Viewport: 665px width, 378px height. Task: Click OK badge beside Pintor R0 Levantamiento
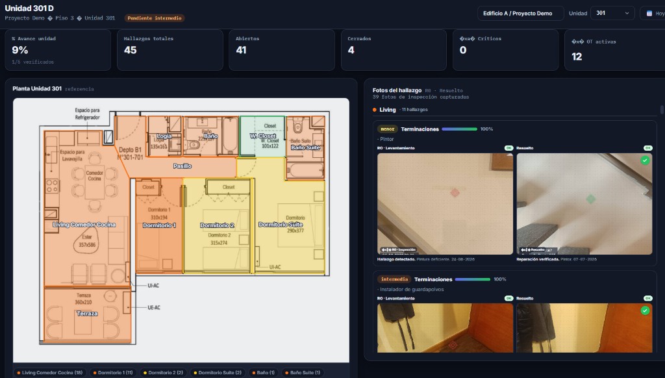coord(508,148)
